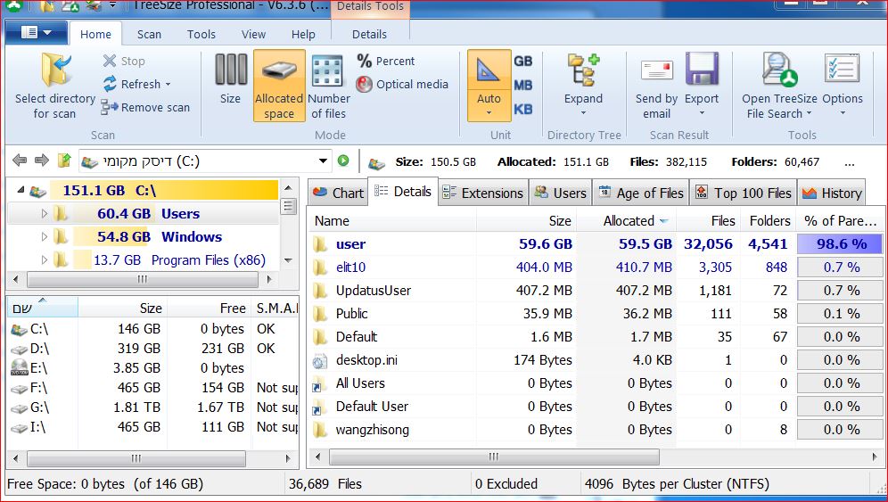Click the directory tree vertical scrollbar down arrow
This screenshot has height=502, width=888.
coord(288,260)
